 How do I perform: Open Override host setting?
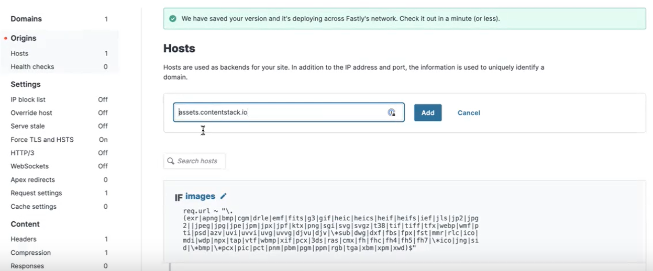coord(31,113)
